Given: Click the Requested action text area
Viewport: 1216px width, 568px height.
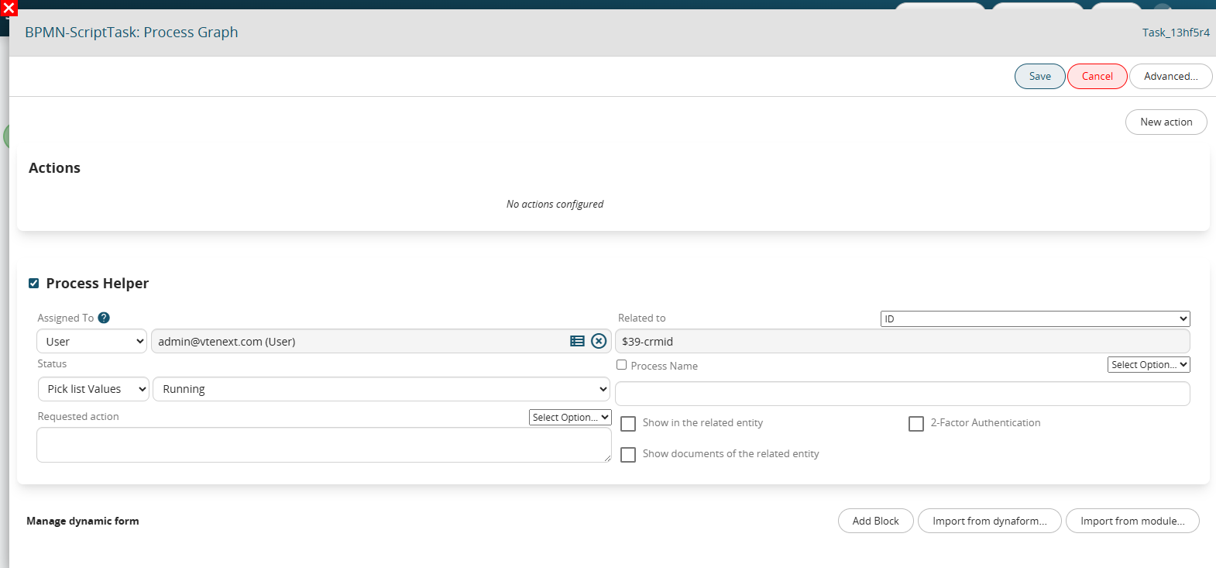Looking at the screenshot, I should point(324,445).
